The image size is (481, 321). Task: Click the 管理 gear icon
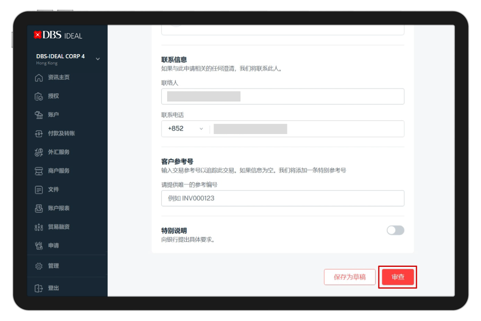click(x=39, y=266)
